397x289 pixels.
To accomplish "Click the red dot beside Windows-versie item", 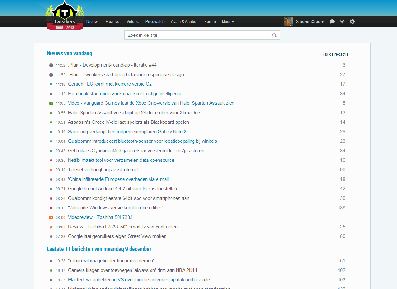I will (x=51, y=208).
